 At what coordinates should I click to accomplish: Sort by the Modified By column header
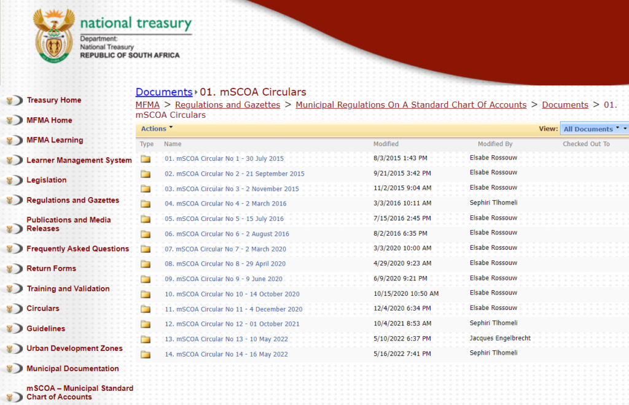pos(495,144)
